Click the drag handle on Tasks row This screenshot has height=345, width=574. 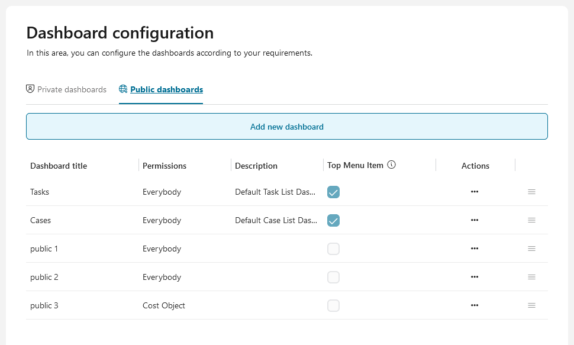pyautogui.click(x=531, y=192)
